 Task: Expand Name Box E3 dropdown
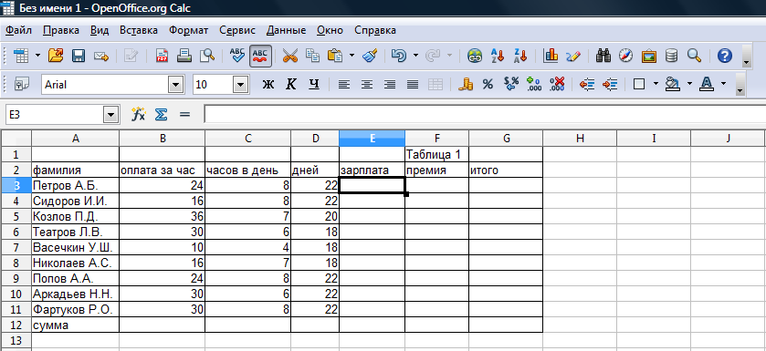click(112, 115)
